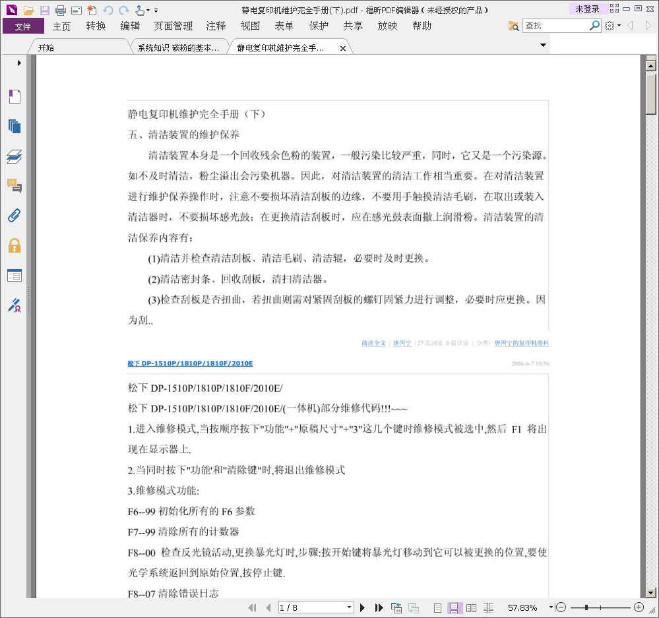Open the zoom percentage dropdown at 57.83%

tap(551, 607)
